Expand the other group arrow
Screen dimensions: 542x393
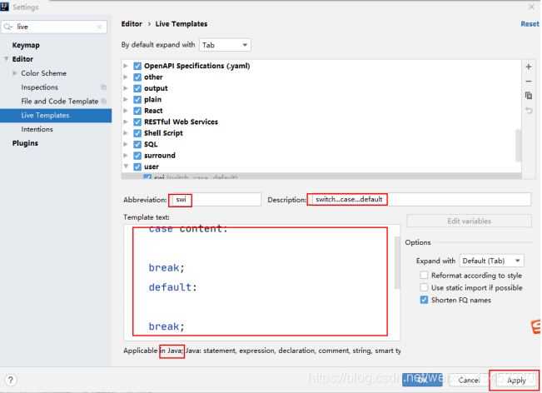127,77
